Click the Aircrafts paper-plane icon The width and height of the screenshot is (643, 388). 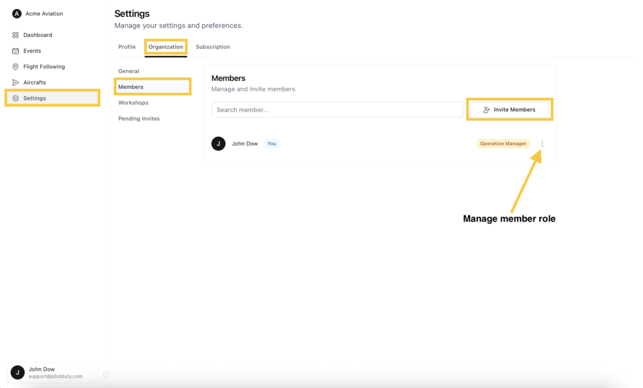[x=15, y=82]
